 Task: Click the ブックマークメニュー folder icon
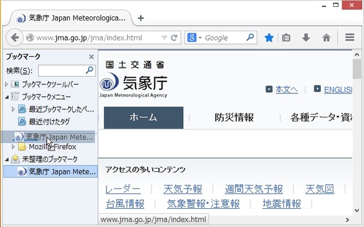click(15, 97)
